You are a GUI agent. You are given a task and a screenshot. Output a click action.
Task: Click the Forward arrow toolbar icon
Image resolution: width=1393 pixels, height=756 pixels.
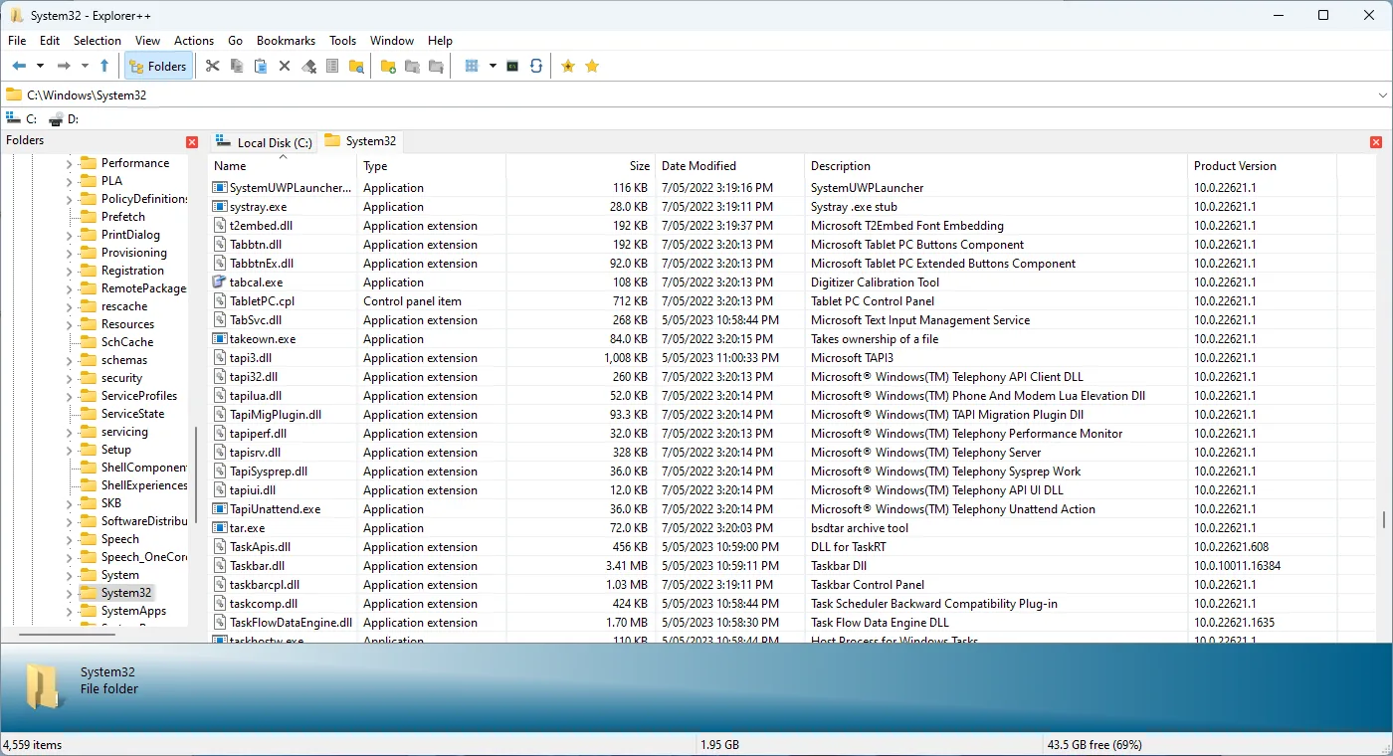pos(64,66)
